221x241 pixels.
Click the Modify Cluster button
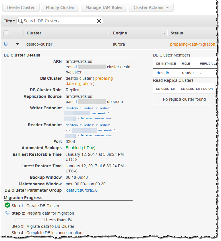pyautogui.click(x=60, y=7)
